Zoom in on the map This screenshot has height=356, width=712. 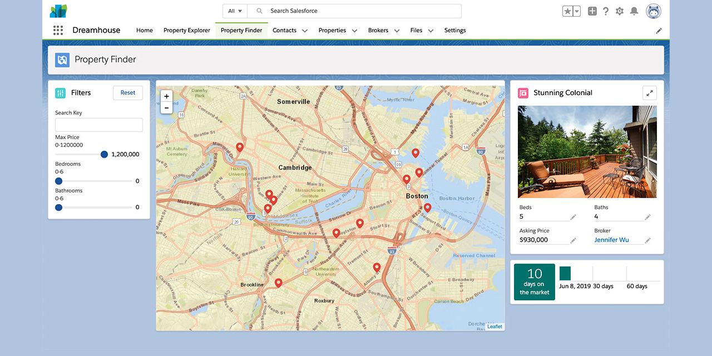click(166, 96)
